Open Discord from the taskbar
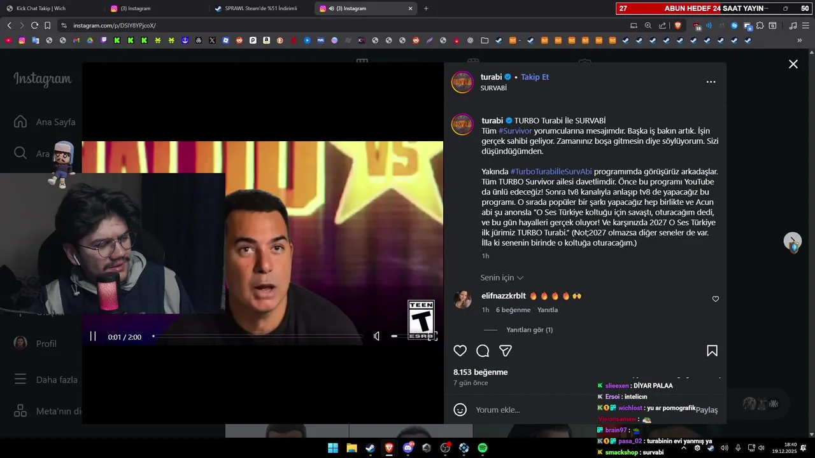Image resolution: width=815 pixels, height=458 pixels. point(408,448)
